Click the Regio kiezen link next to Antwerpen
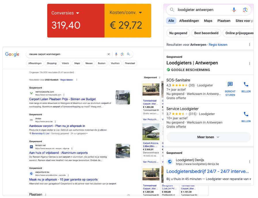 click(x=218, y=45)
